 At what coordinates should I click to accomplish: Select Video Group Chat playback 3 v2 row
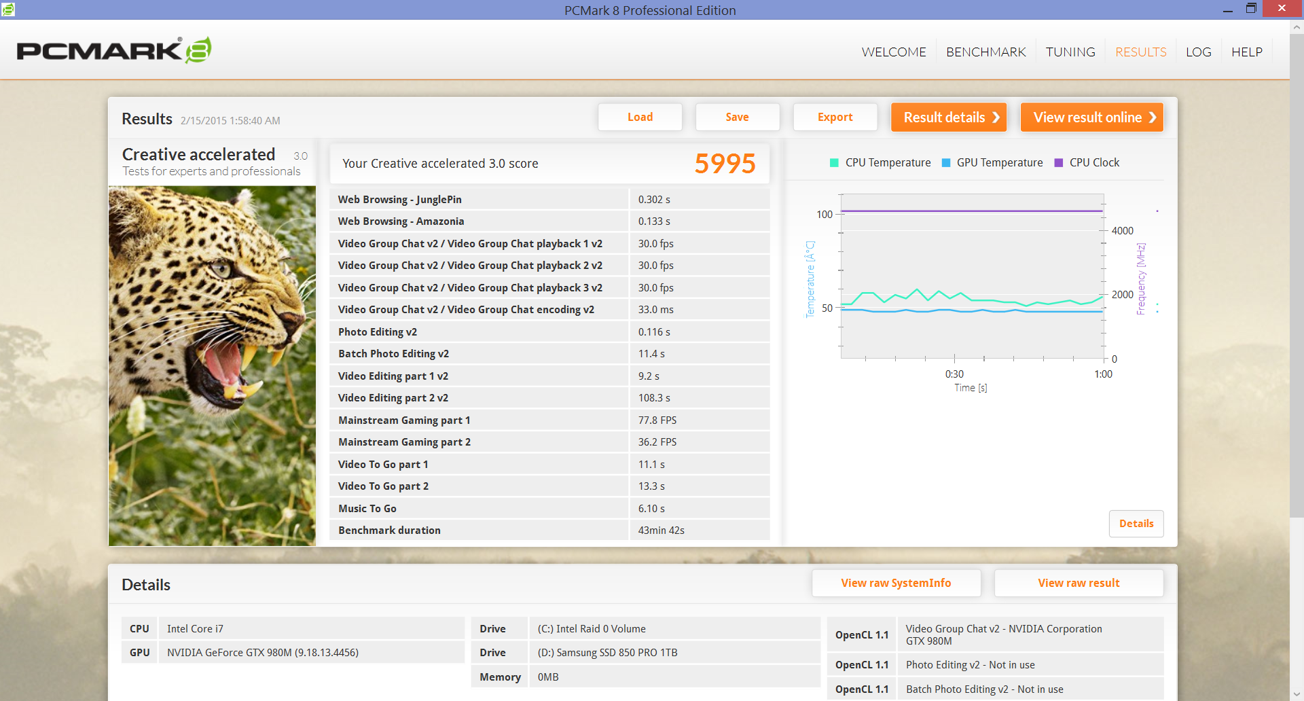[549, 287]
